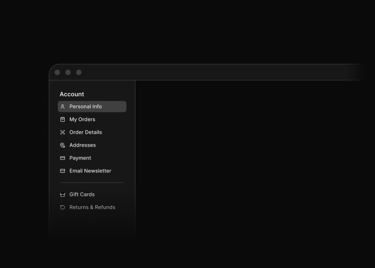Image resolution: width=375 pixels, height=268 pixels.
Task: Click the person icon beside Personal Info
Action: (x=63, y=106)
